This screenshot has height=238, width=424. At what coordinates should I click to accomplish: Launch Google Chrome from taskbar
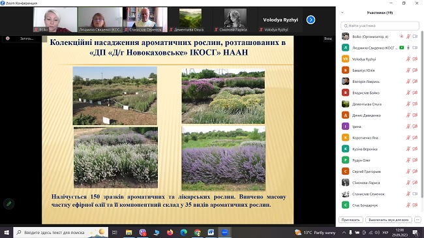point(198,232)
